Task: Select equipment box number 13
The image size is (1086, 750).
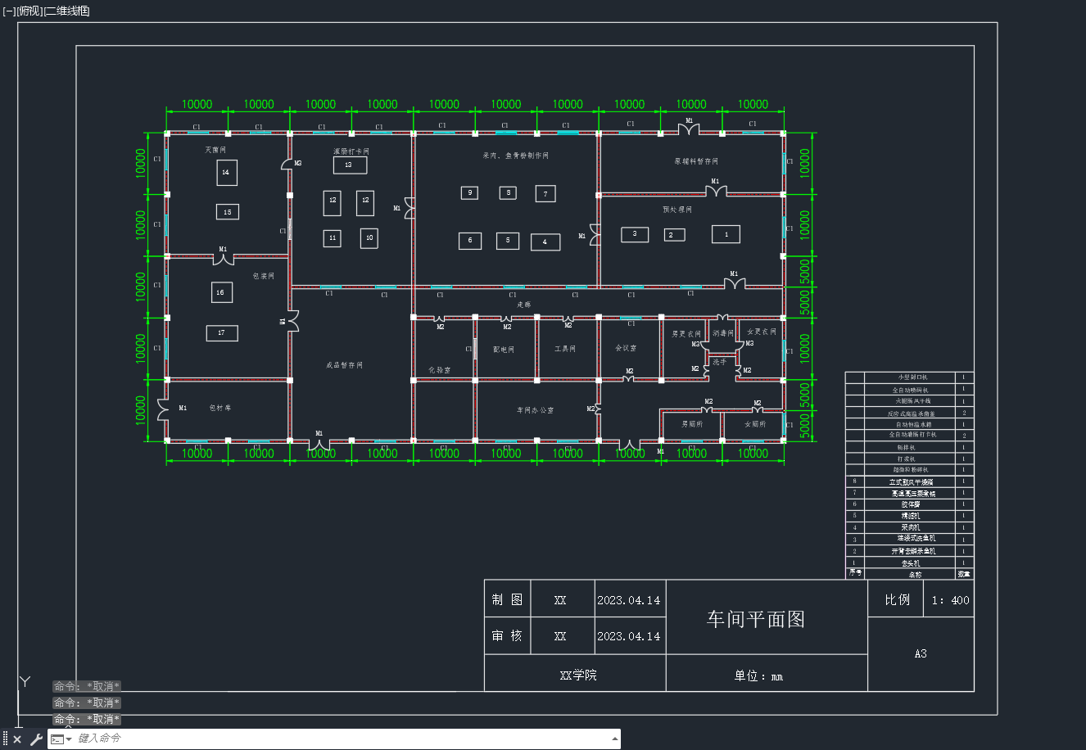Action: pyautogui.click(x=350, y=165)
